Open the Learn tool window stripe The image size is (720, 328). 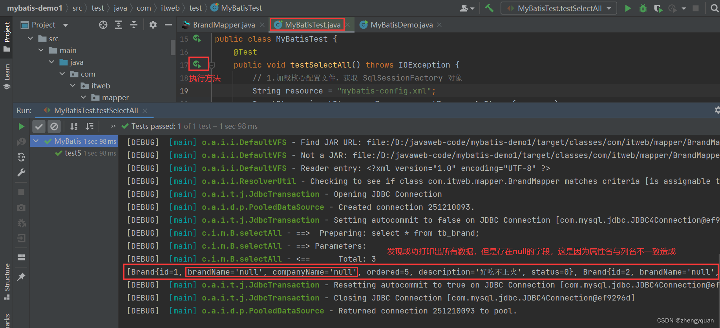click(7, 77)
